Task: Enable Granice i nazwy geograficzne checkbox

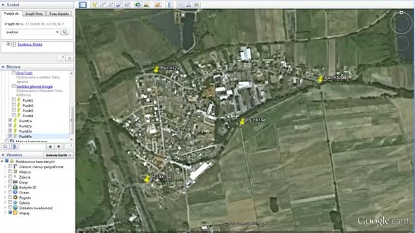Action: [x=10, y=167]
